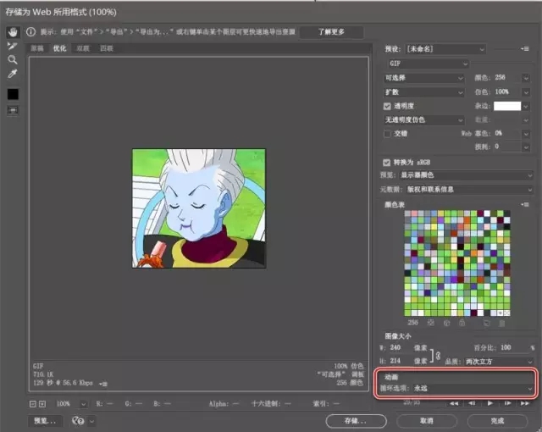Click the 完成 done button
This screenshot has height=432, width=542.
click(497, 421)
